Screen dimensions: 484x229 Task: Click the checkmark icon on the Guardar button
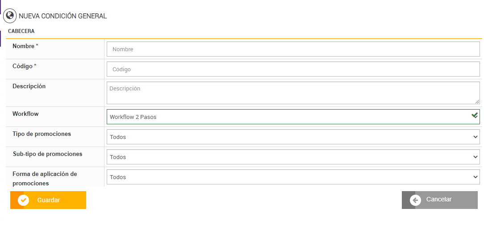pos(23,200)
